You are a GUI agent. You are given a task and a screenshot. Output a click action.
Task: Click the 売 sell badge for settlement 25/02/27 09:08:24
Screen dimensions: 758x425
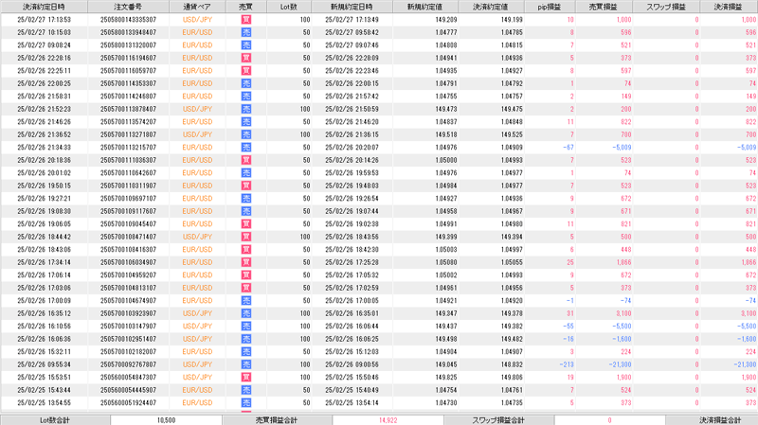246,45
